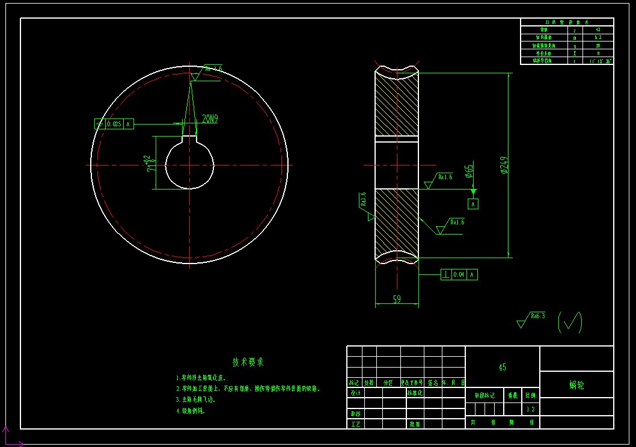Image resolution: width=636 pixels, height=447 pixels.
Task: Select the 技术要求 heading text
Action: (248, 362)
